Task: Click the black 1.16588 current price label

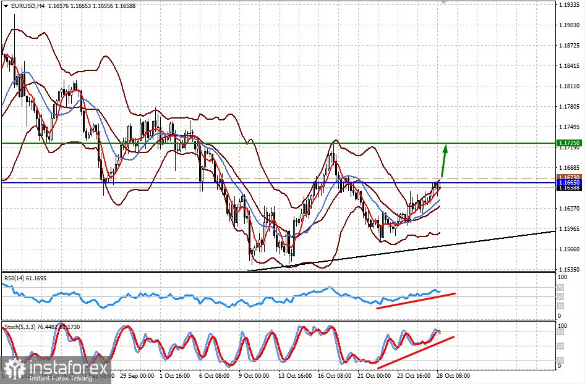Action: [568, 188]
